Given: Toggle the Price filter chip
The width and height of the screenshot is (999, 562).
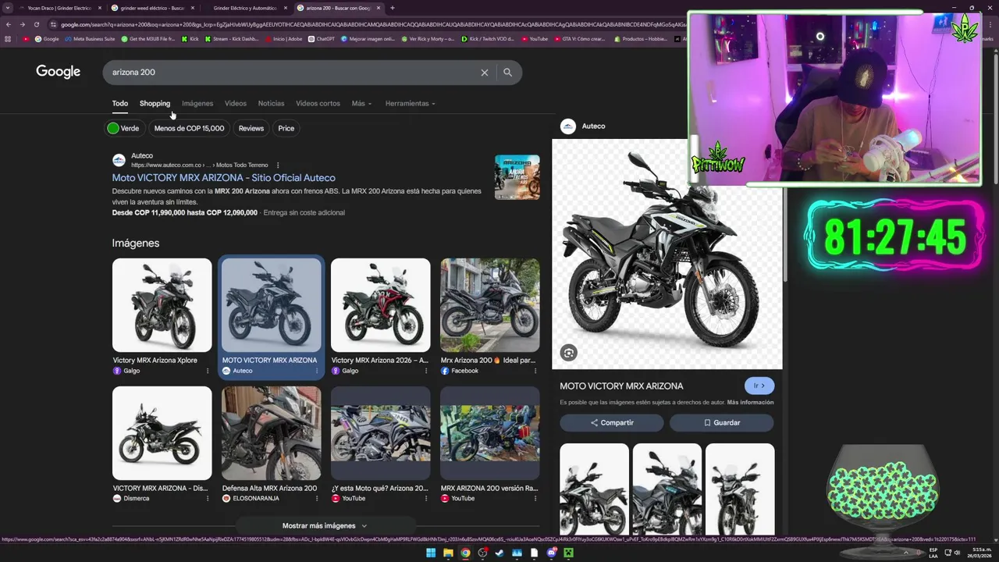Looking at the screenshot, I should (286, 128).
